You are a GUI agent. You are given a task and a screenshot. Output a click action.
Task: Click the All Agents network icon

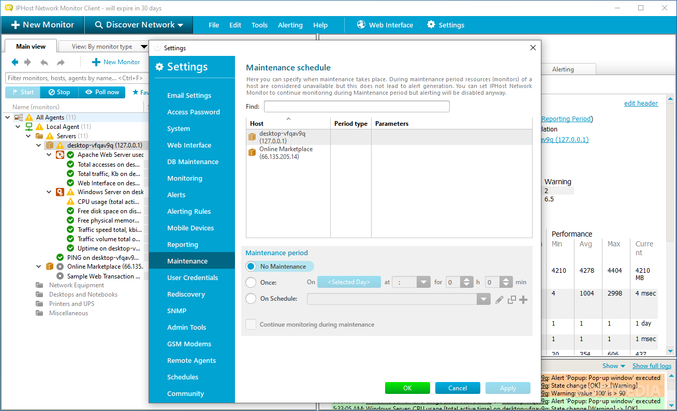(x=19, y=118)
